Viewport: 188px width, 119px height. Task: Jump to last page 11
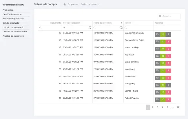click(x=178, y=107)
